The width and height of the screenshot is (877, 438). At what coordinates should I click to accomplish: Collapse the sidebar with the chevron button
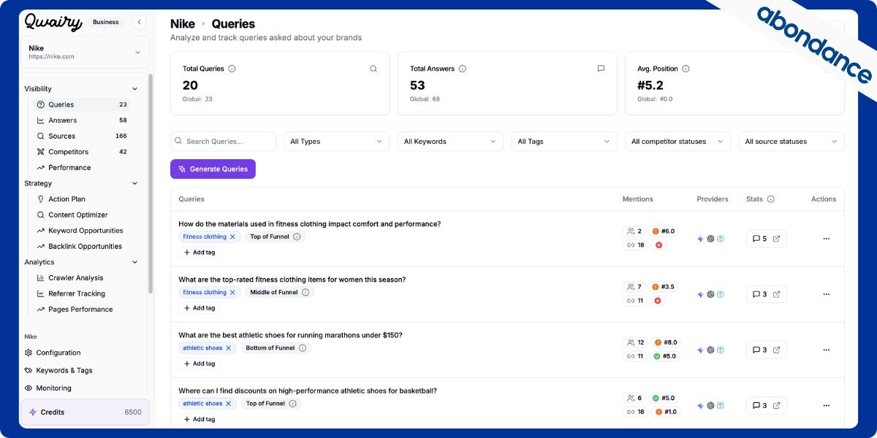click(139, 22)
